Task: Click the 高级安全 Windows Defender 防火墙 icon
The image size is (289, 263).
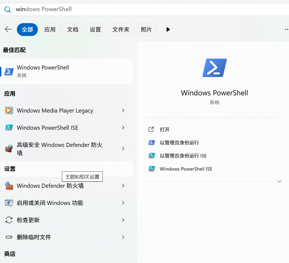Action: (9, 149)
